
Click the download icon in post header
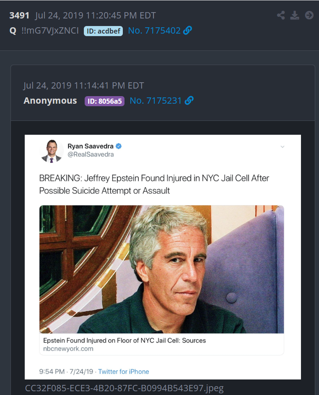click(x=295, y=16)
